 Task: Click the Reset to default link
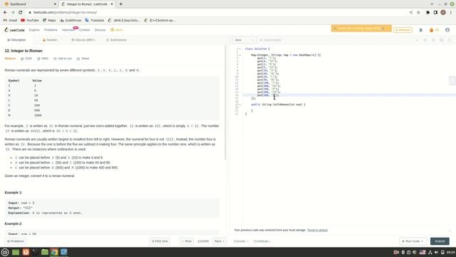point(317,230)
